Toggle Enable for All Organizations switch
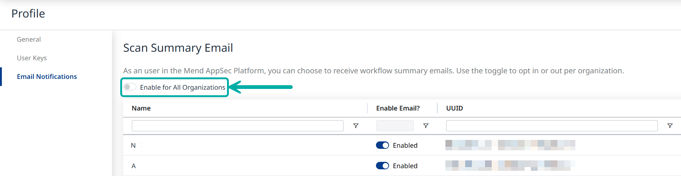The image size is (681, 176). (130, 87)
